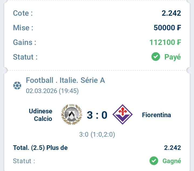Click the Payé status text

(173, 57)
